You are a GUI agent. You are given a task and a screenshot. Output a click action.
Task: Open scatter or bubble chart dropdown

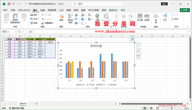tap(84, 23)
